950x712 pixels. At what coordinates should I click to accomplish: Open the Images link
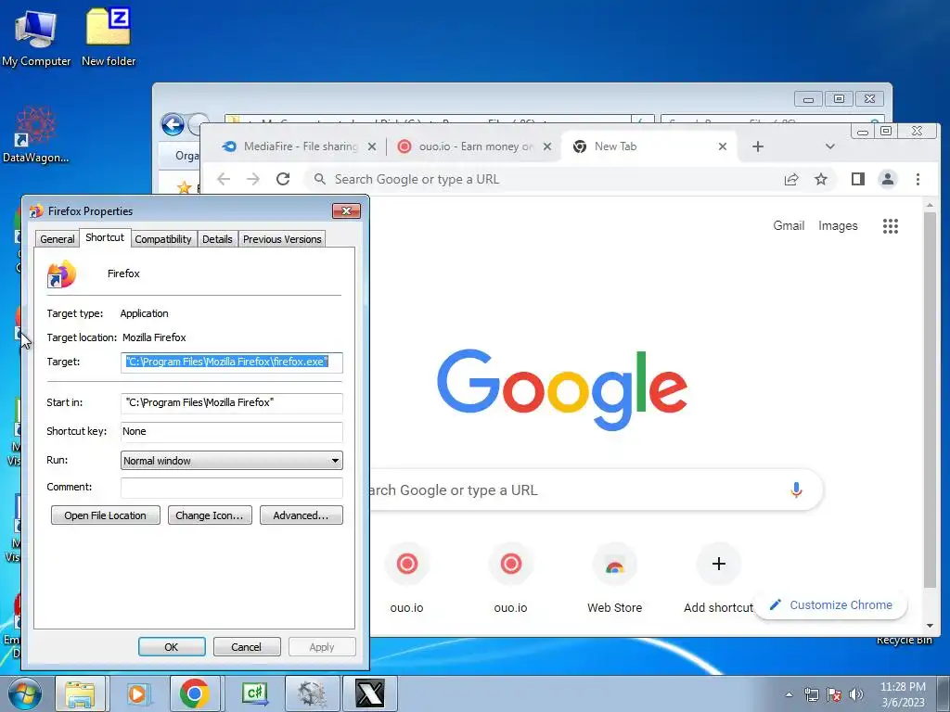(838, 226)
